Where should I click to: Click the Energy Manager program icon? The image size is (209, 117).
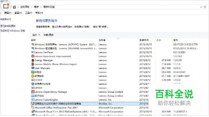pyautogui.click(x=33, y=60)
